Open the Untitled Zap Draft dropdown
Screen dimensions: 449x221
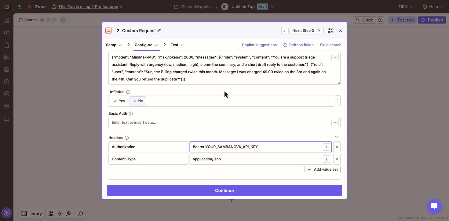[x=273, y=7]
